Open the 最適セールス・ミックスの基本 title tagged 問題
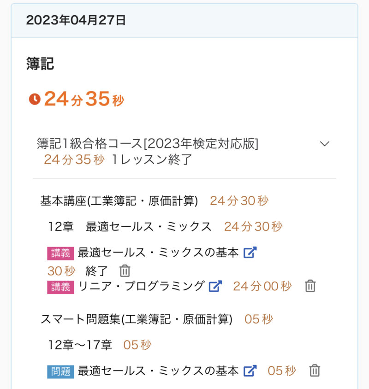The image size is (369, 389). 158,371
